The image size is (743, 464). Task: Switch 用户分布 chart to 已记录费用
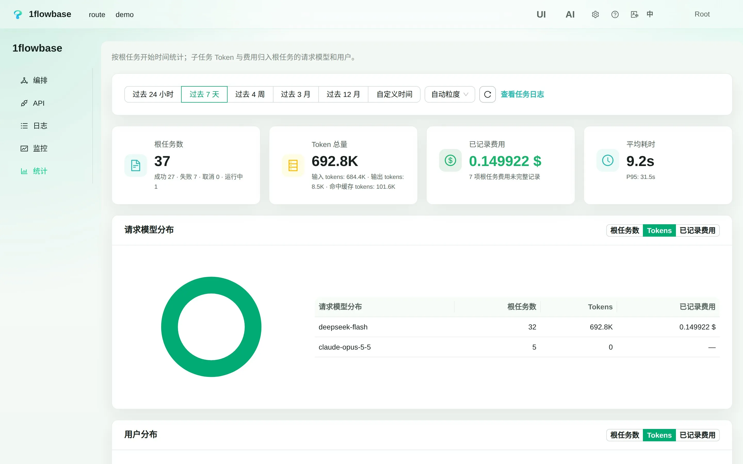point(698,435)
